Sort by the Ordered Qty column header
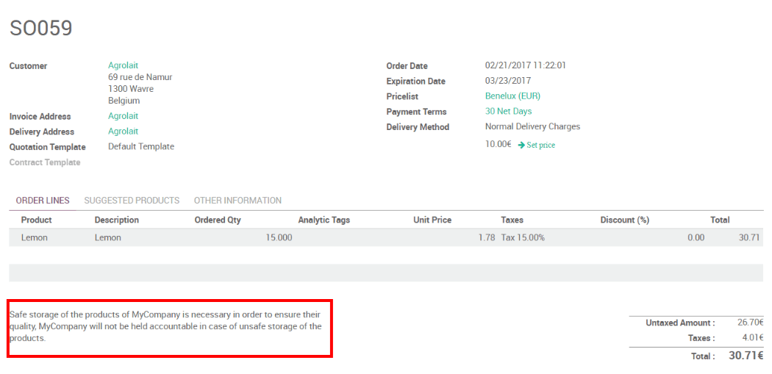This screenshot has width=772, height=374. (218, 220)
